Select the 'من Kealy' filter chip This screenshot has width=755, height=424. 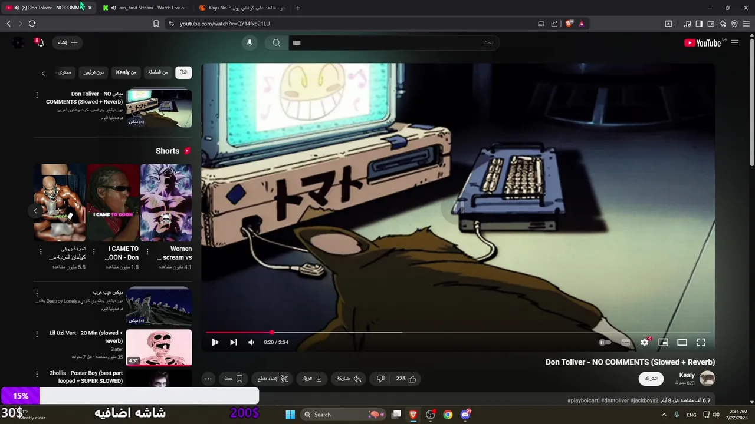[x=126, y=72]
